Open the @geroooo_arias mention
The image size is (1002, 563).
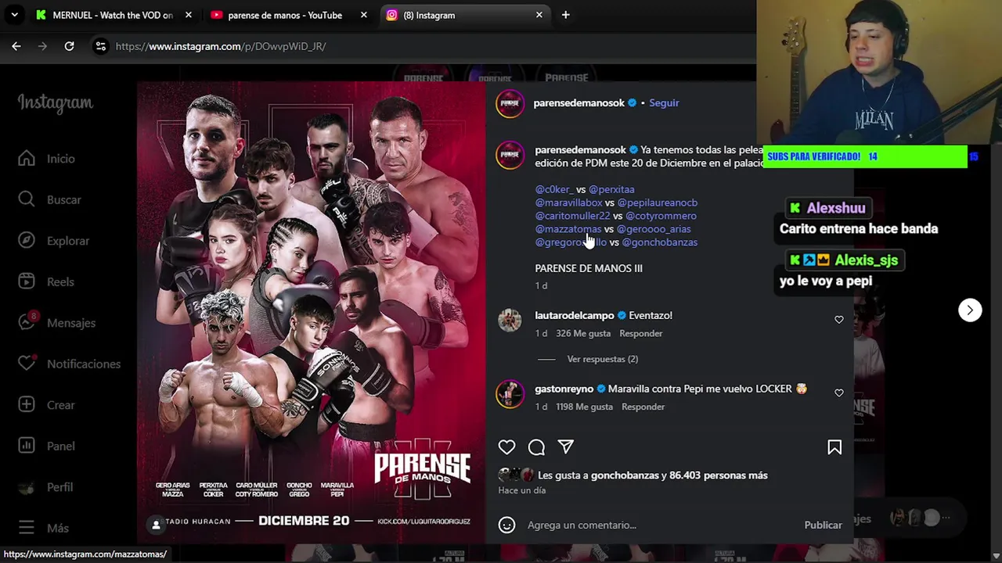pyautogui.click(x=654, y=229)
